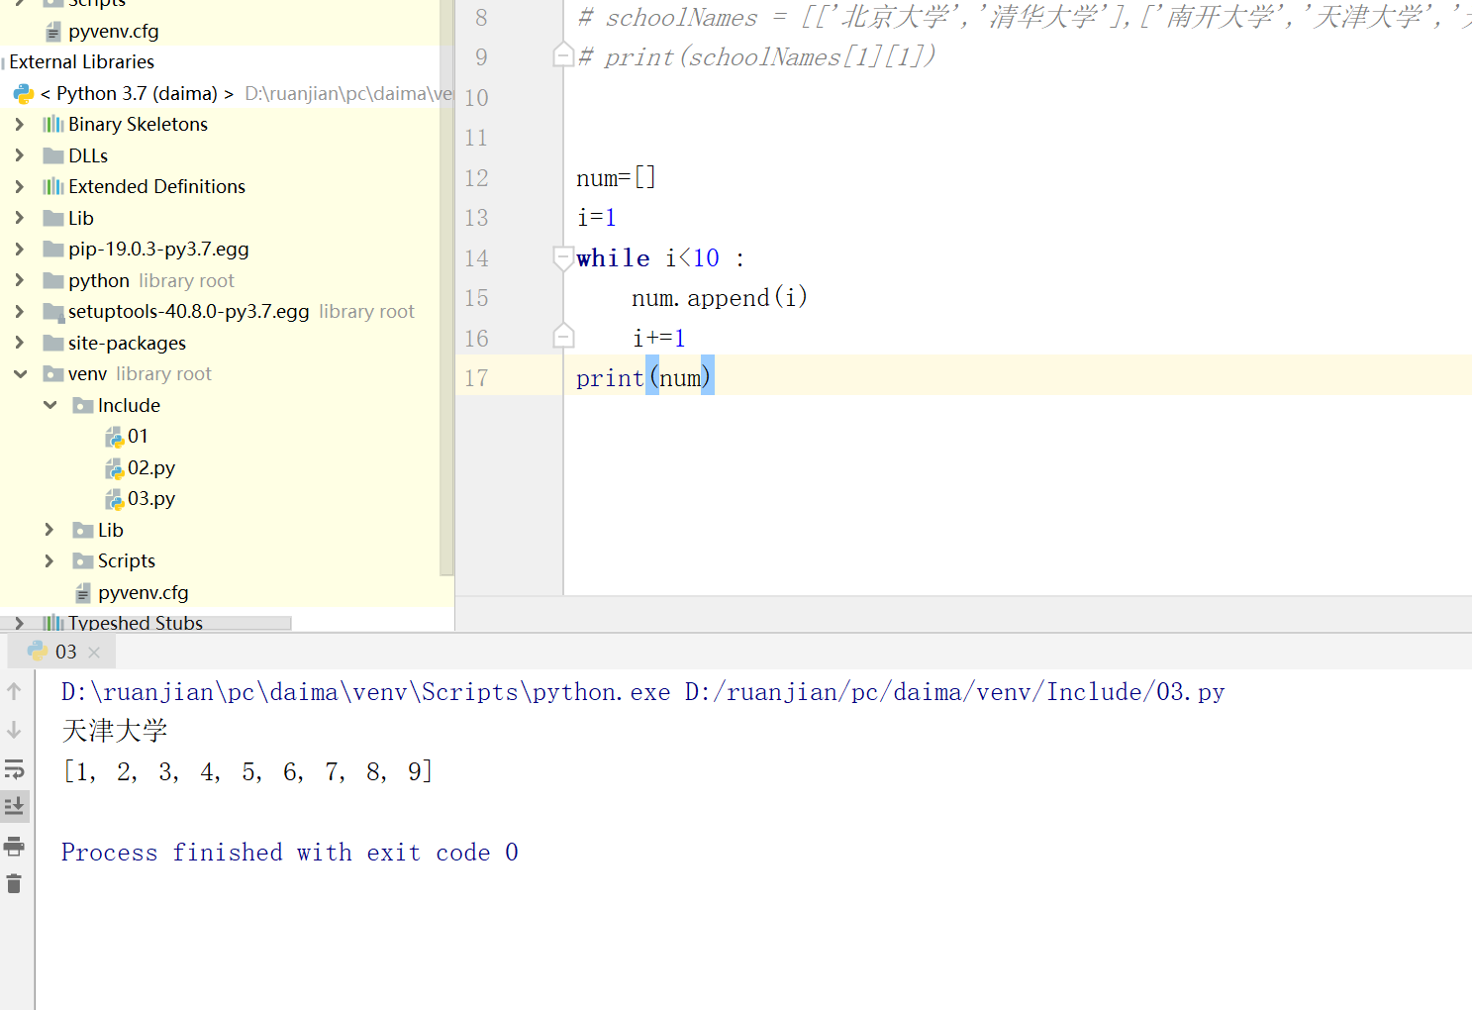Screen dimensions: 1472x1010
Task: Select the pyvenv.cfg file
Action: [144, 591]
